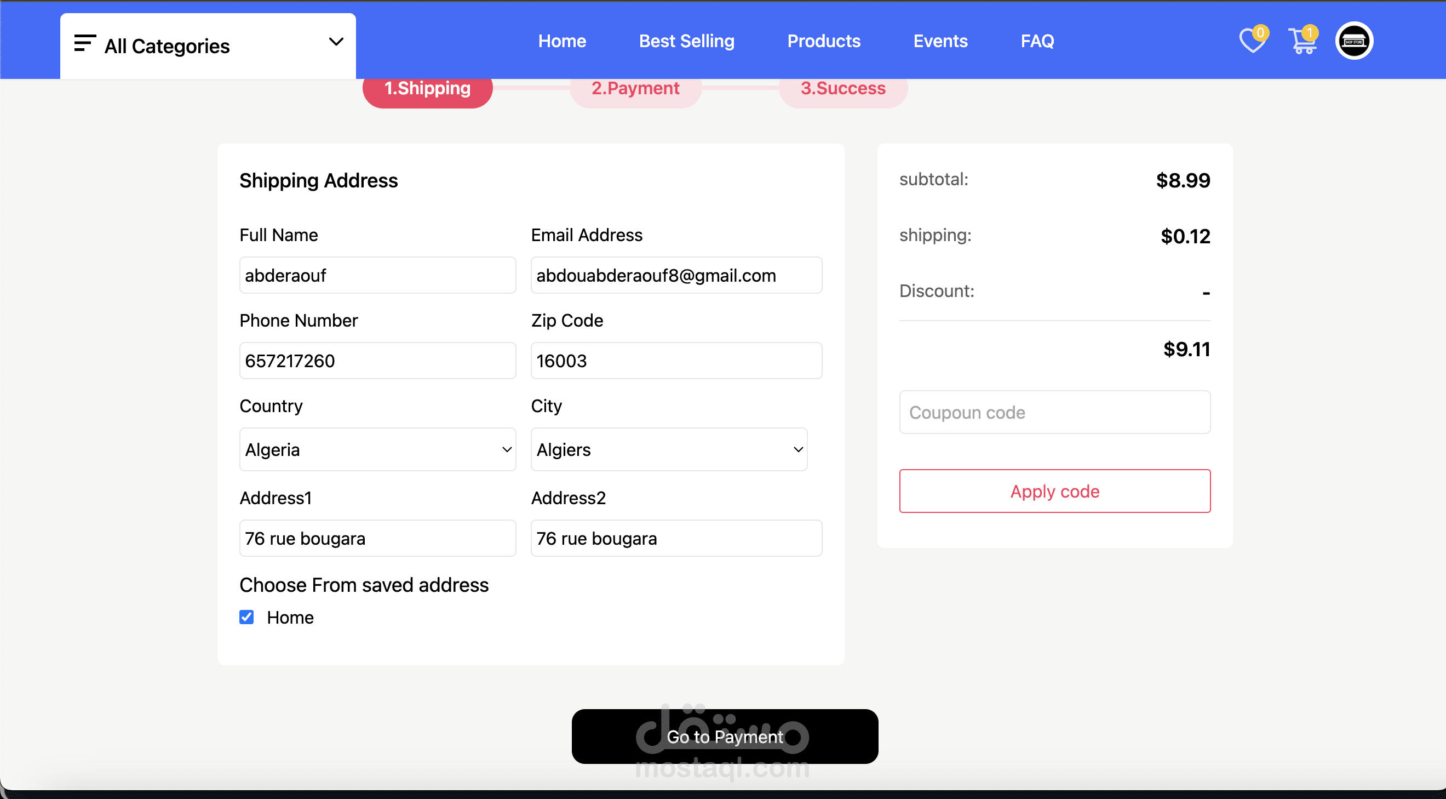Open the Products menu item

click(823, 41)
